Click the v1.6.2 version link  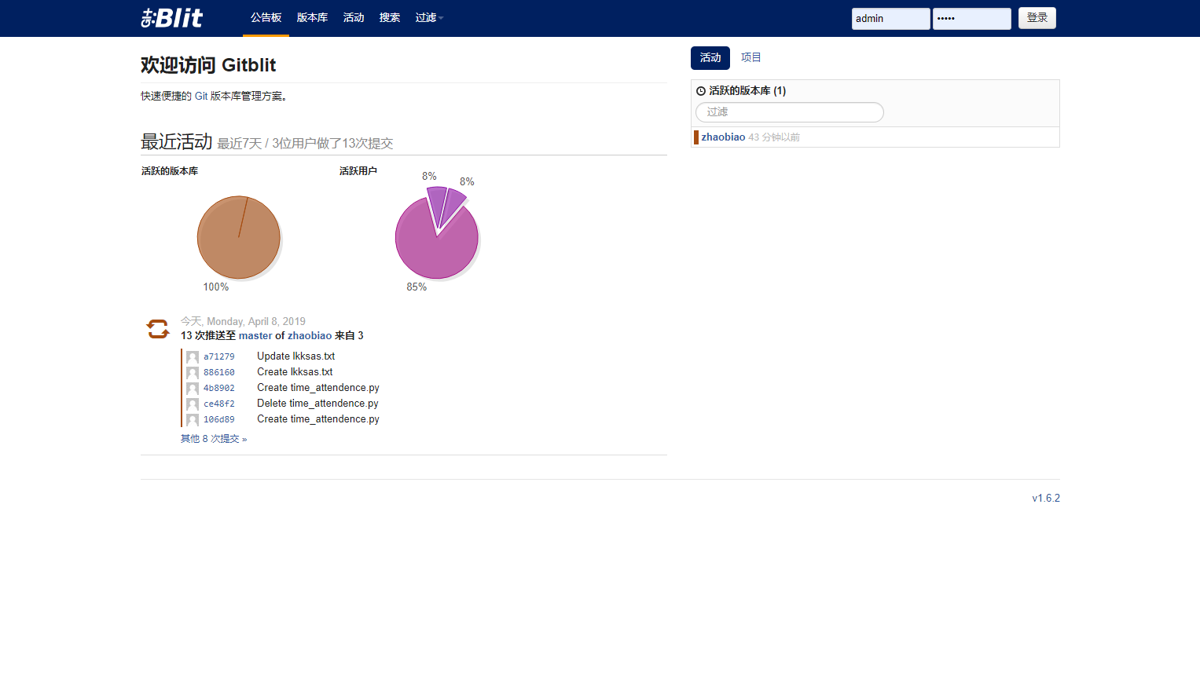[x=1046, y=499]
